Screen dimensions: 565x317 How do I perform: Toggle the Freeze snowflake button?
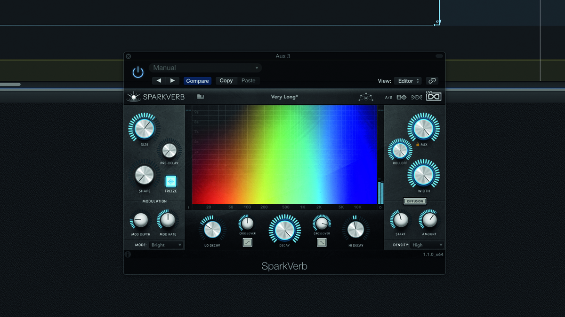point(171,181)
